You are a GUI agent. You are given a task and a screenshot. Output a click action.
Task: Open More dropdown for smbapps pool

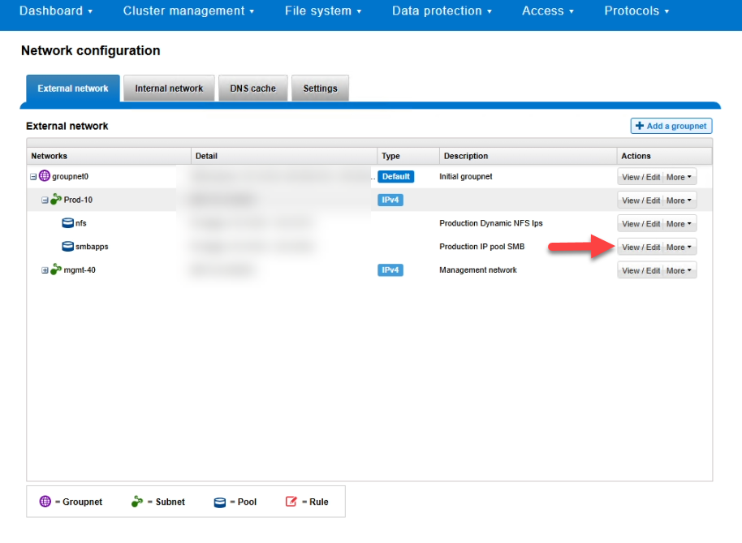pyautogui.click(x=679, y=248)
